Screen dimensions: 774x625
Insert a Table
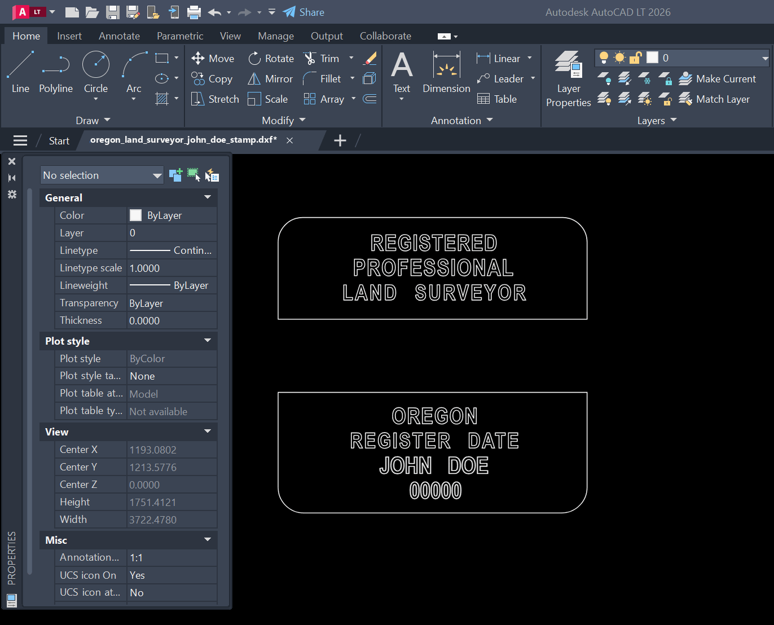pyautogui.click(x=497, y=99)
